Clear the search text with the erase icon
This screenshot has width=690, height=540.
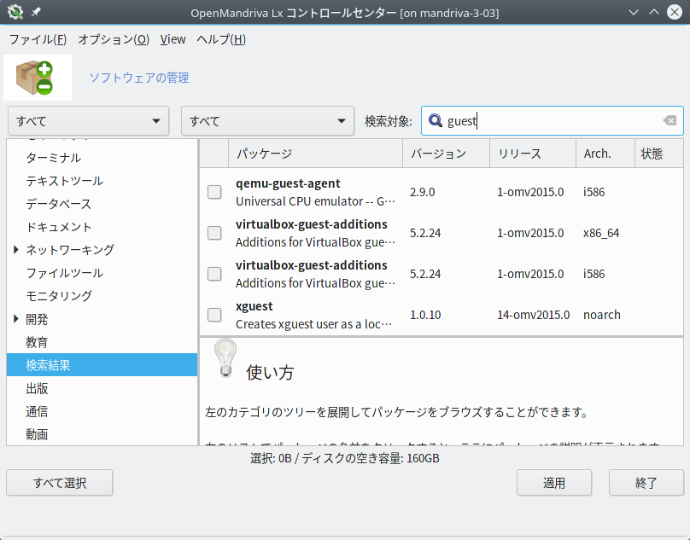[x=670, y=120]
